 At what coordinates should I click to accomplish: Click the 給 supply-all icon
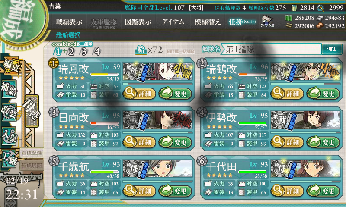(141, 50)
